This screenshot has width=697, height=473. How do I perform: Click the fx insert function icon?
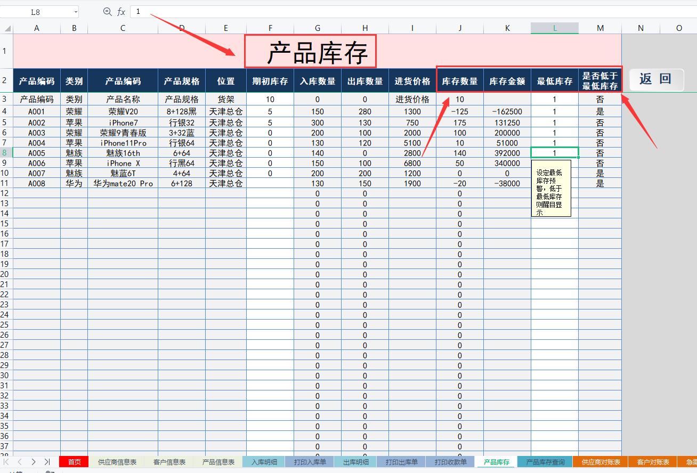tap(121, 12)
